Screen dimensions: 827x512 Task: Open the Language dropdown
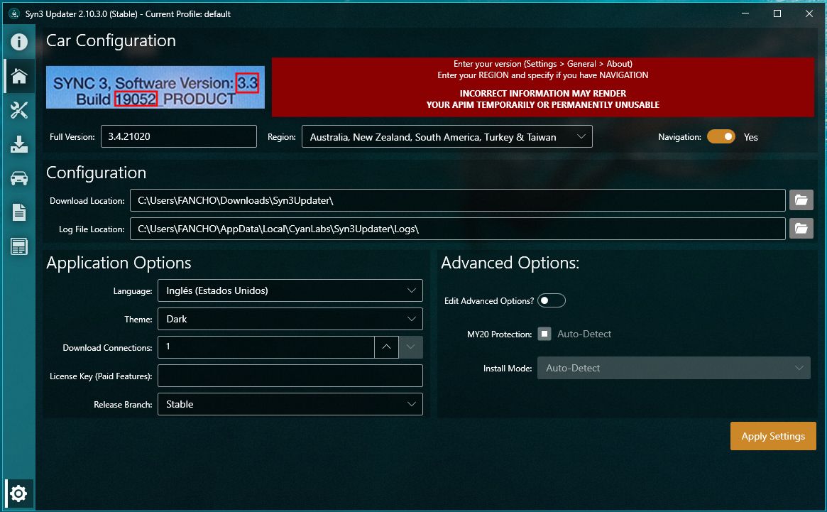290,290
